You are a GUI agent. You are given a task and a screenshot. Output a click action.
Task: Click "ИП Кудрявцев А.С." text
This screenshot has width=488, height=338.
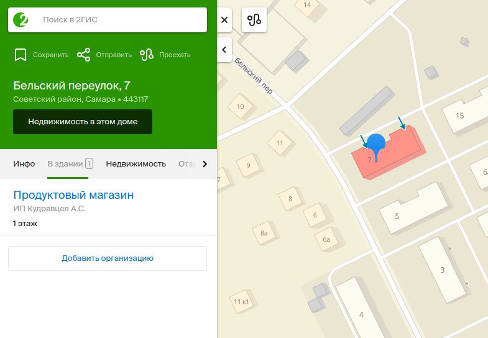(49, 208)
